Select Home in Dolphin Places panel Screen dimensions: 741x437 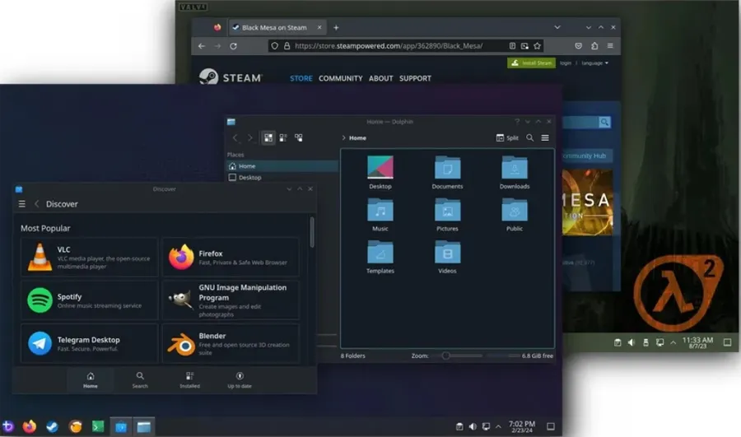(282, 165)
